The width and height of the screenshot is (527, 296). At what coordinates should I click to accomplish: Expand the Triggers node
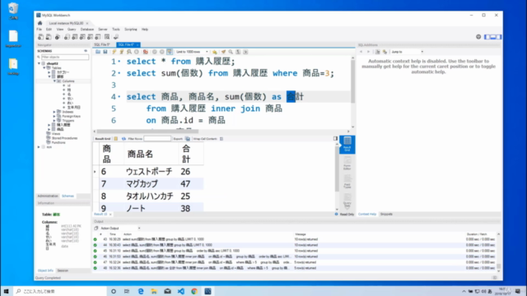[x=54, y=121]
